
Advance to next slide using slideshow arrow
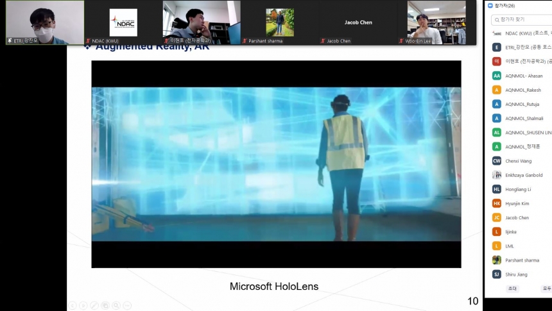pos(83,305)
